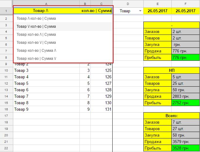
Task: Click date 26.05.2017 in cell E1
Action: 158,11
